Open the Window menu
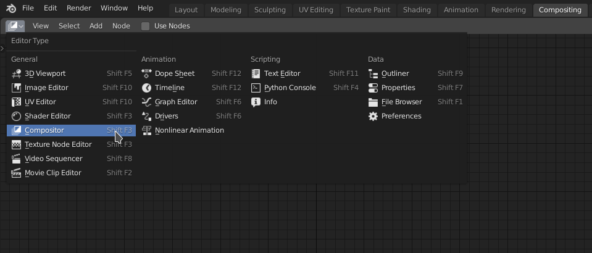Viewport: 592px width, 253px height. pyautogui.click(x=114, y=8)
